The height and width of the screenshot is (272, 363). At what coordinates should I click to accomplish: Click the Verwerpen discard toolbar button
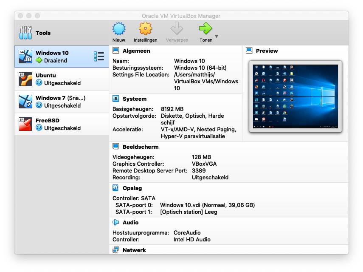tap(176, 32)
